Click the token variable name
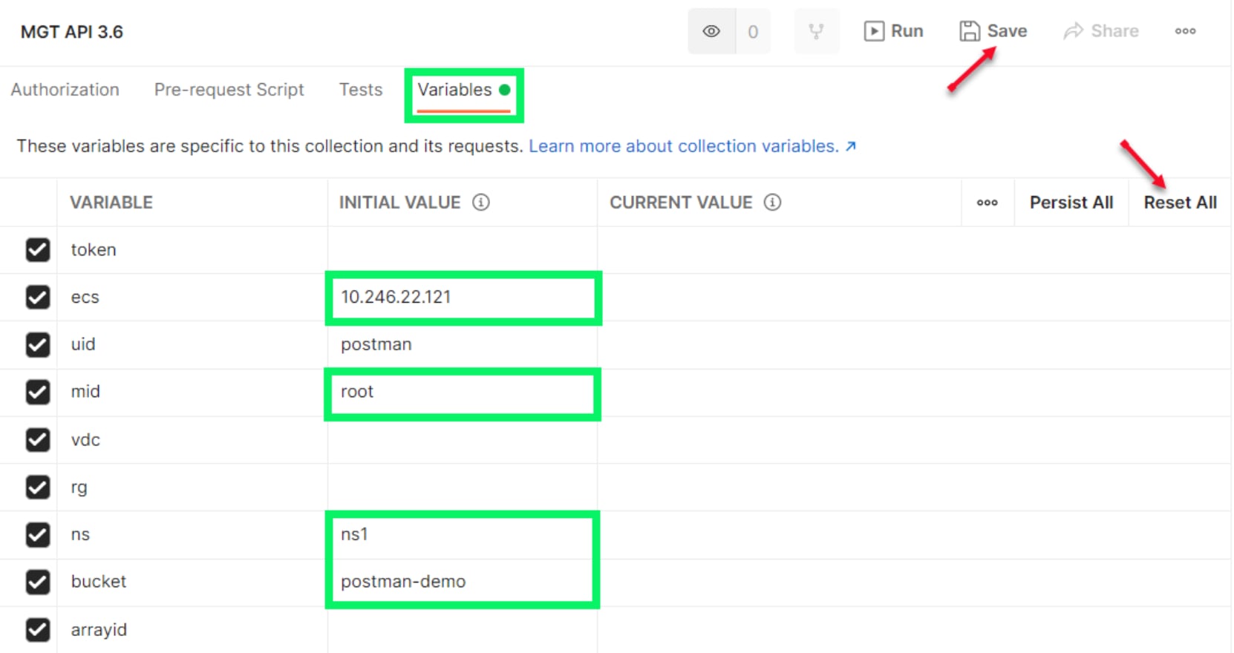The image size is (1234, 653). point(94,250)
